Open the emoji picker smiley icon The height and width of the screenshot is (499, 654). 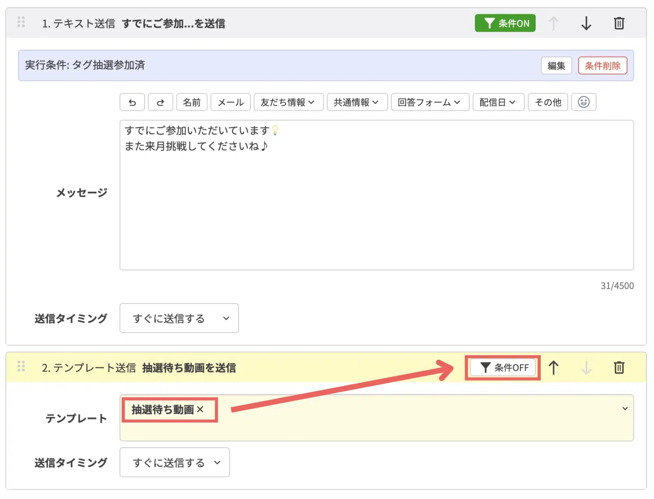pos(584,102)
